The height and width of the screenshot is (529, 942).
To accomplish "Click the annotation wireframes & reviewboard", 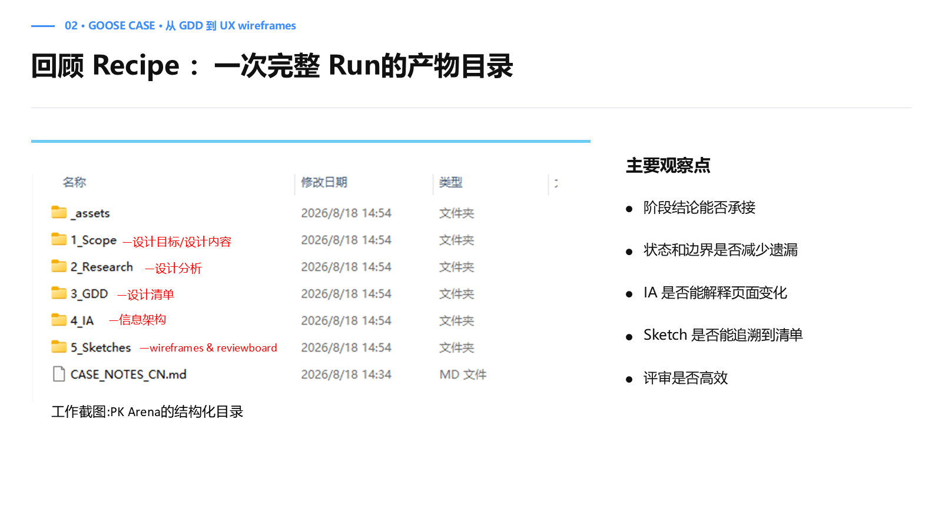I will [x=213, y=347].
